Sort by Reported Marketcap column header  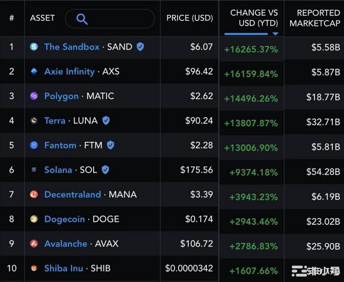(315, 17)
